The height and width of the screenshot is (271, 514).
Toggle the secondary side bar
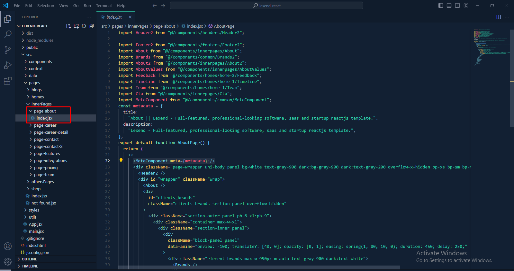(457, 5)
